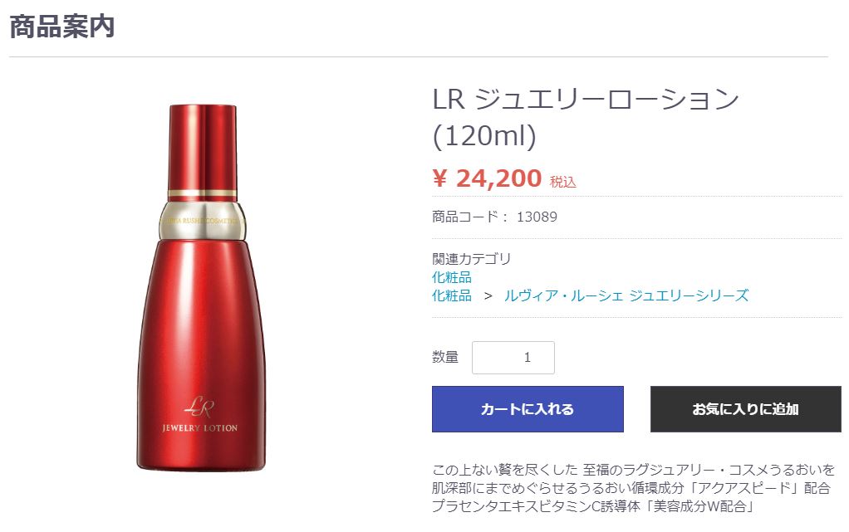Viewport: 849px width, 532px height.
Task: Click the ¥ 24,200 price
Action: (x=487, y=178)
